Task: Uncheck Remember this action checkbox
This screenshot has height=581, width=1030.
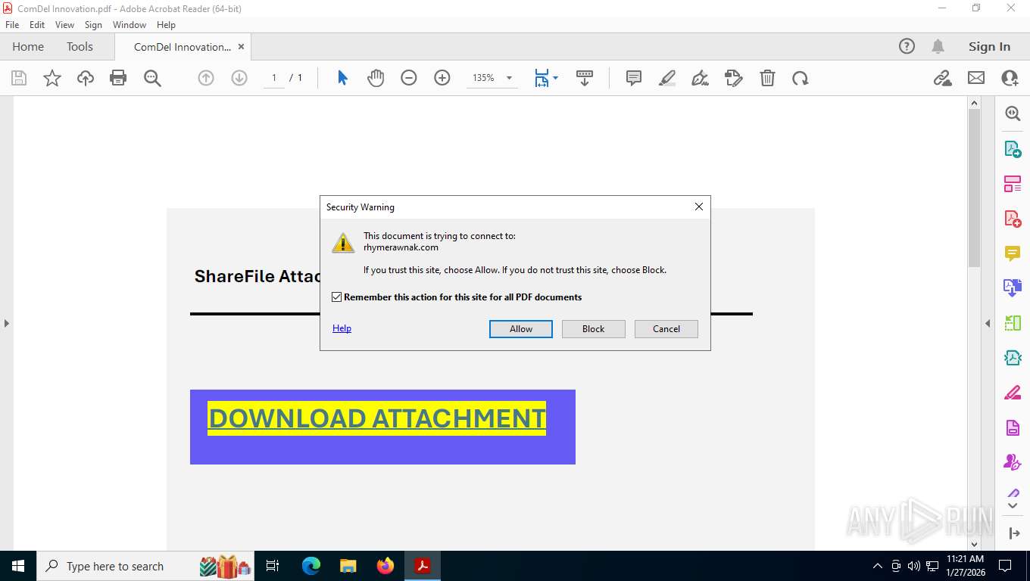Action: (337, 297)
